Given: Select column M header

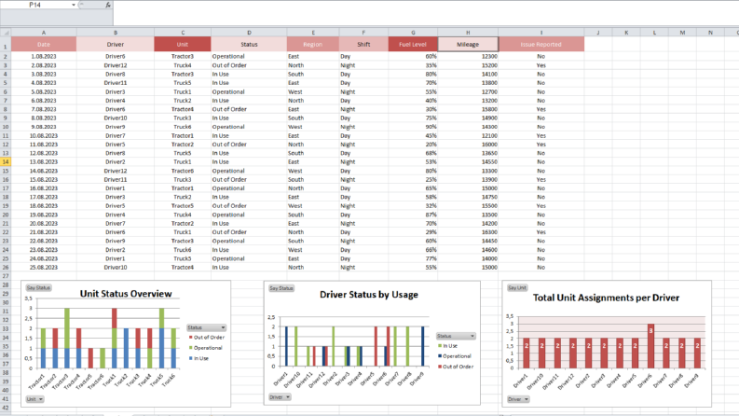Looking at the screenshot, I should point(682,33).
